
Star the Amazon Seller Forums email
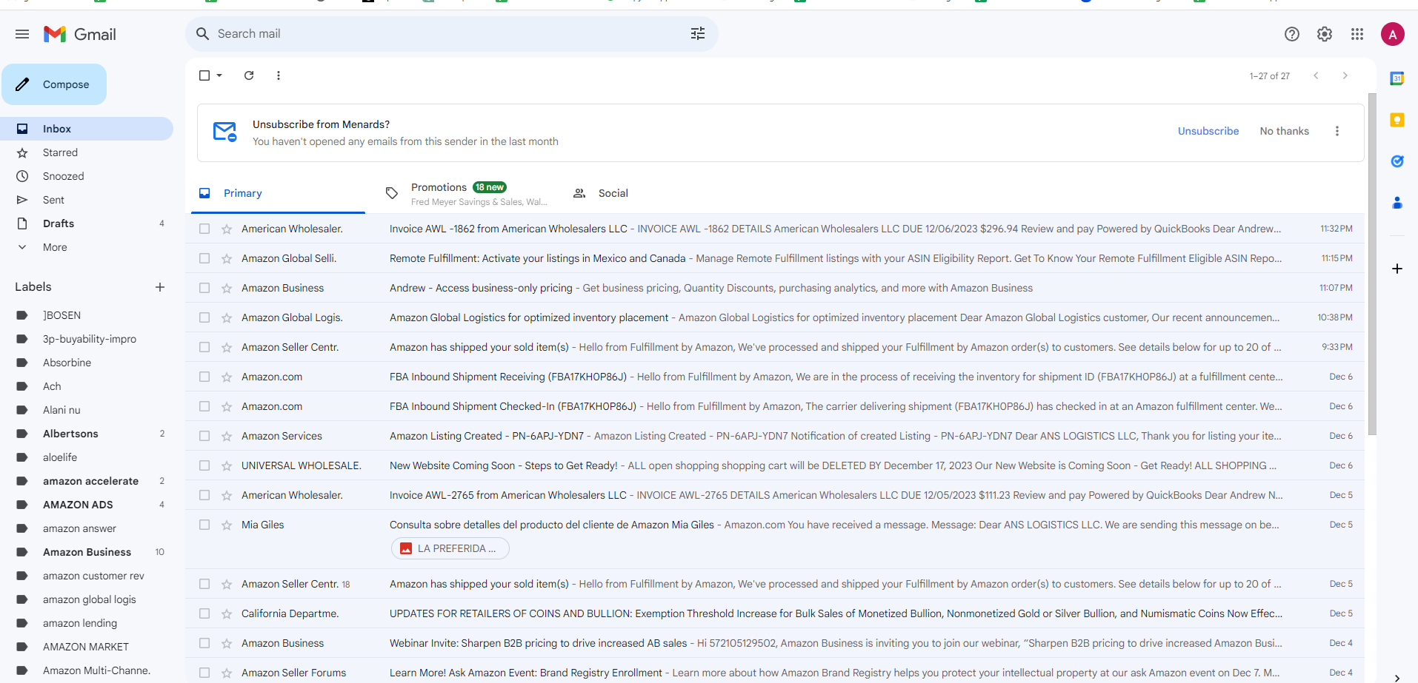(227, 673)
